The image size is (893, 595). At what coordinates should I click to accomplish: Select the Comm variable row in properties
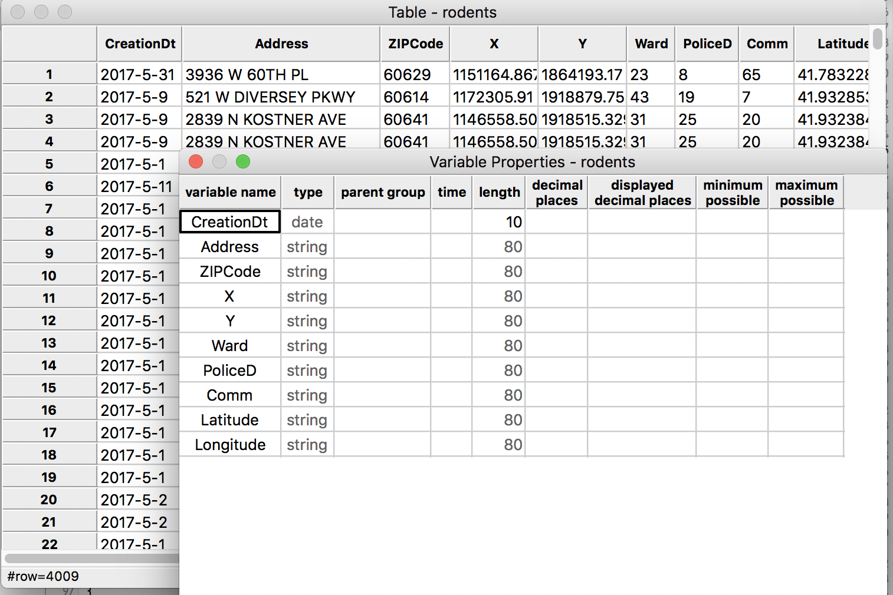(x=229, y=395)
